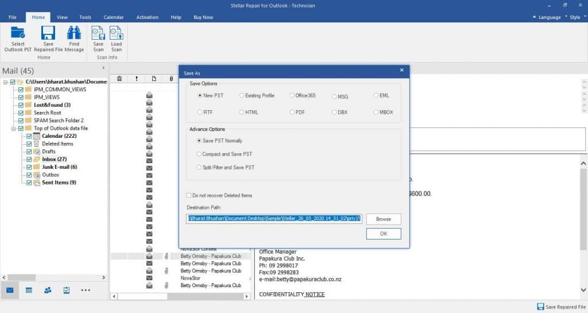588x313 pixels.
Task: Select PDF save format radio
Action: pos(292,112)
